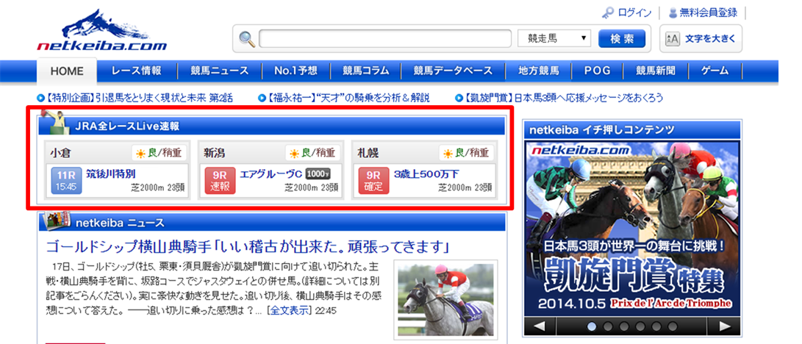This screenshot has width=802, height=344.
Task: Open the grey racehorse news thumbnail
Action: pos(445,300)
